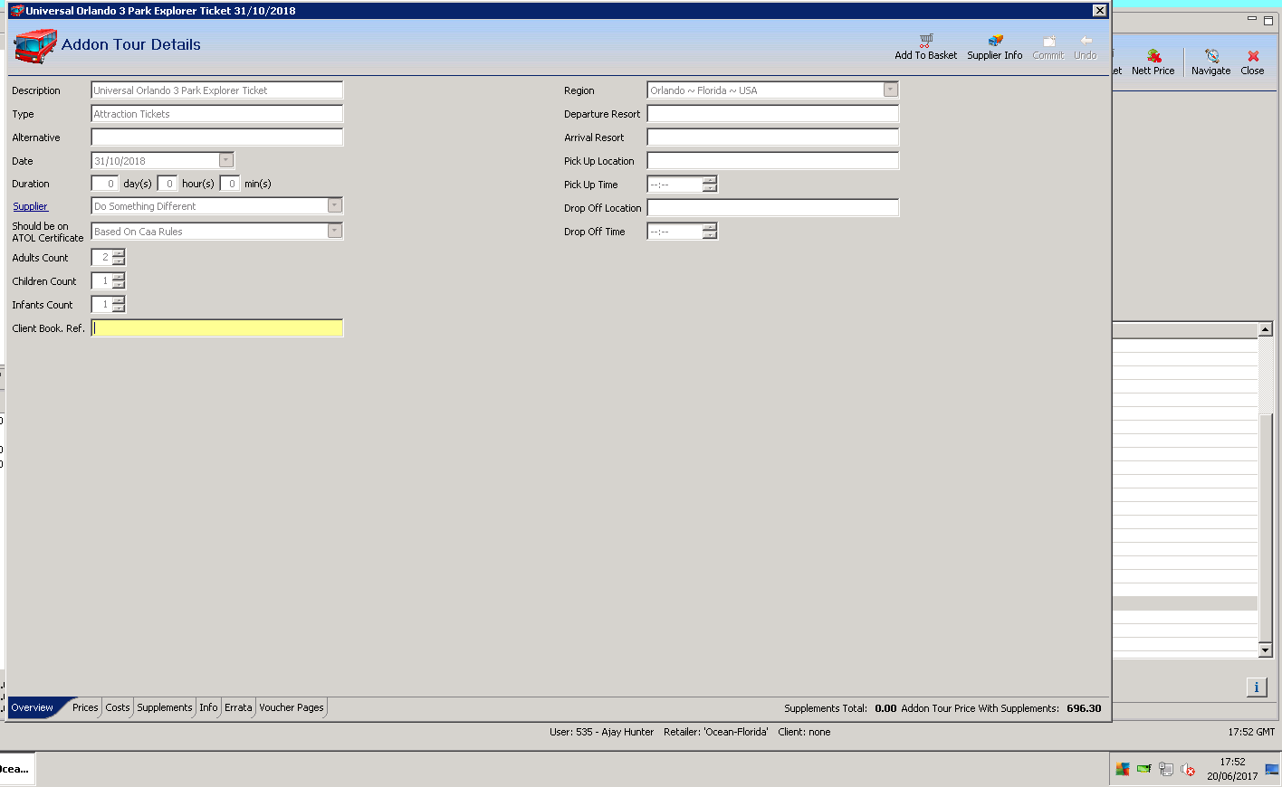Click the Drop Off Location field
The image size is (1282, 787).
(773, 208)
